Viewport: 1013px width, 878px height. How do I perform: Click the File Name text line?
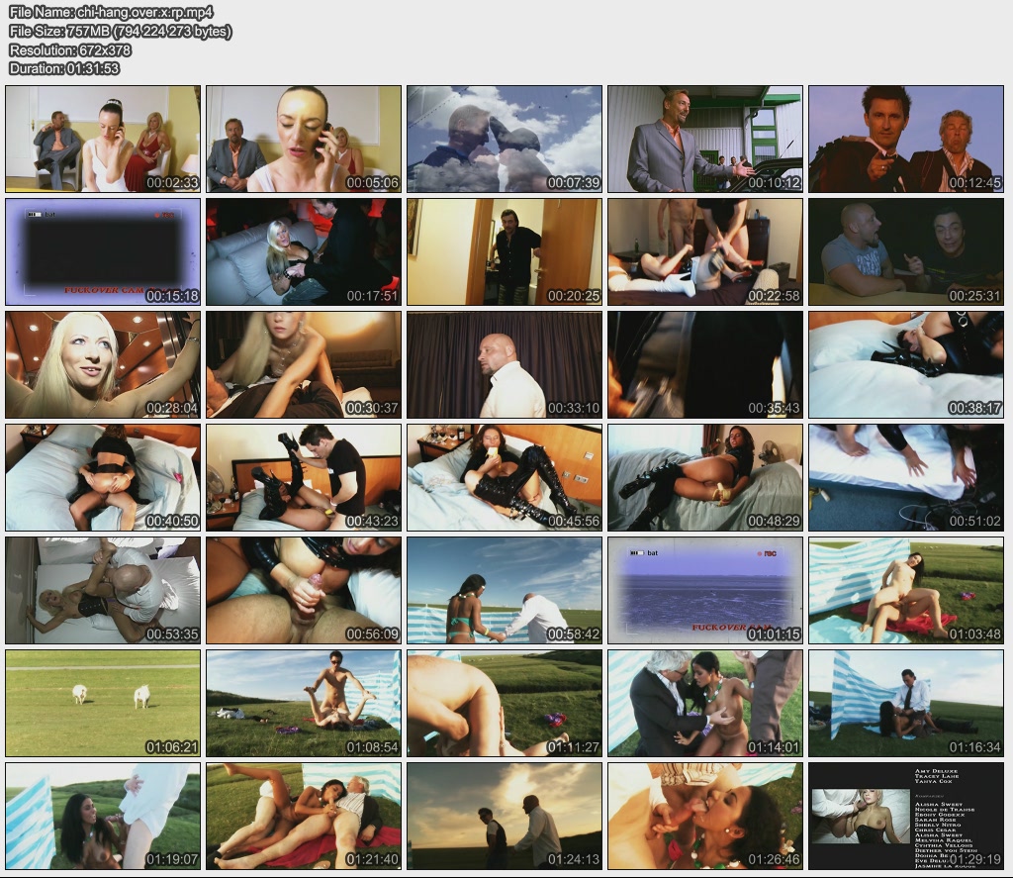(x=111, y=13)
